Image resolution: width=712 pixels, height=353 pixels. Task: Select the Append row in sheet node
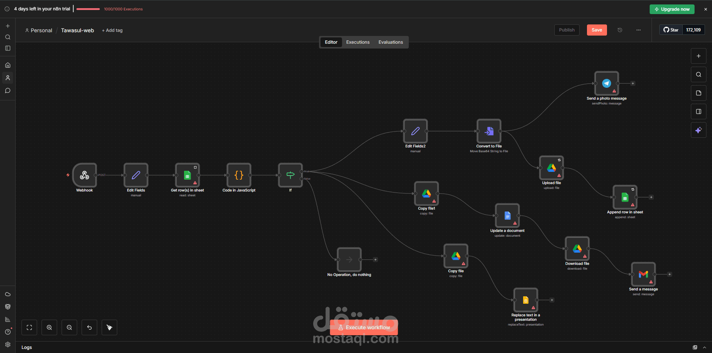(x=625, y=197)
